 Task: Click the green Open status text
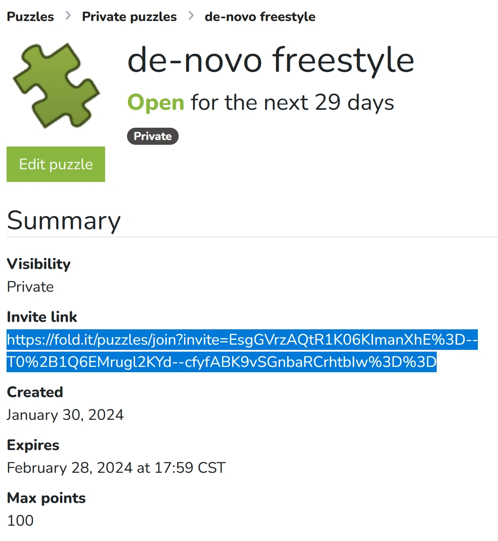[155, 103]
